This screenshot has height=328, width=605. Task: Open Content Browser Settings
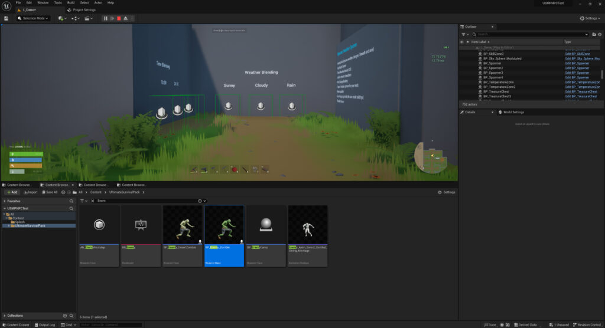point(447,192)
